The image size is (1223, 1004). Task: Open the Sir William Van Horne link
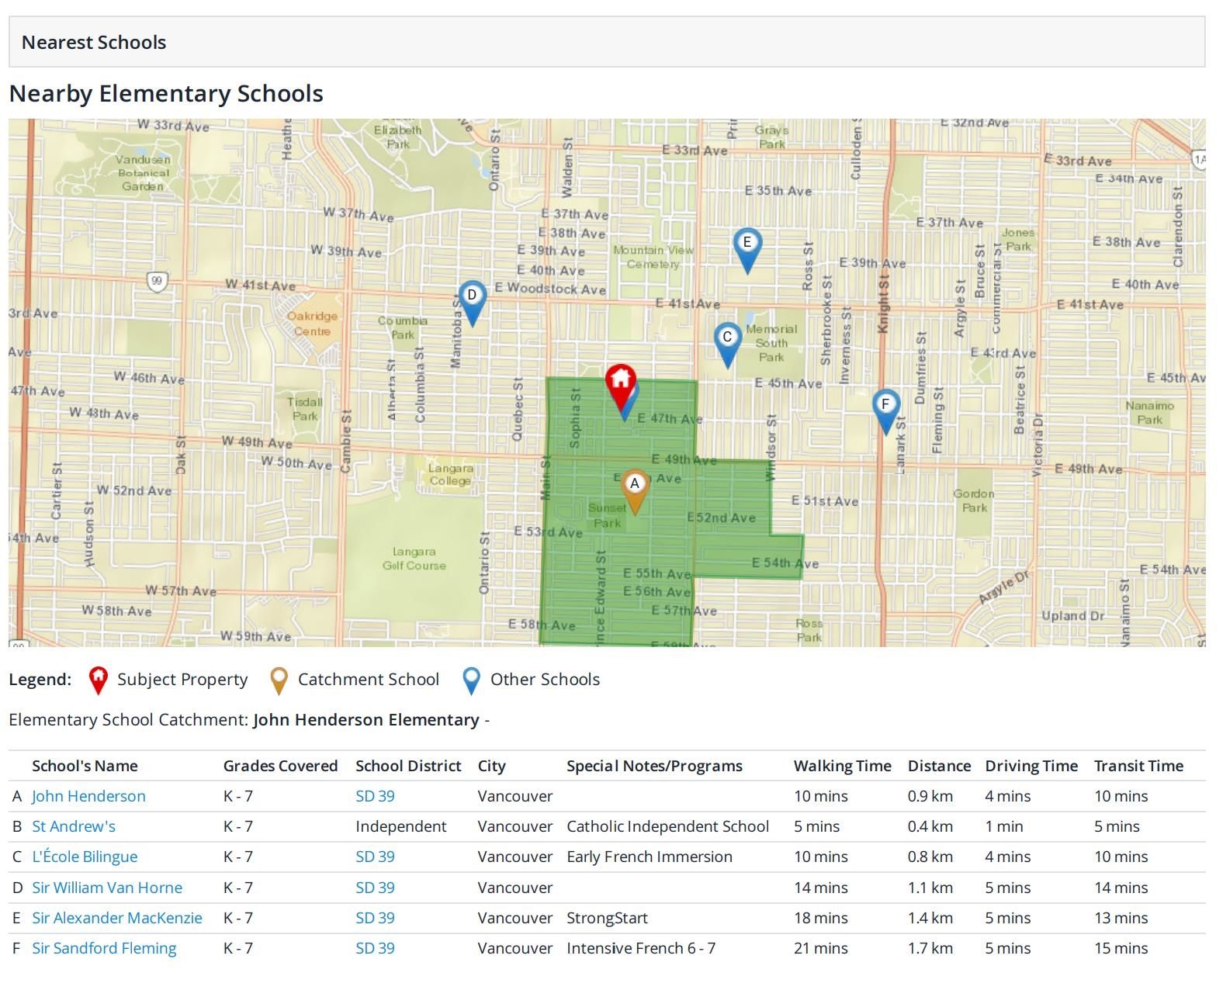tap(107, 888)
